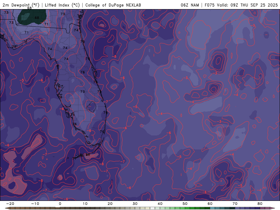This screenshot has height=210, width=280.
Task: Click "College of DuPage NEXLAB" header text
Action: (113, 5)
